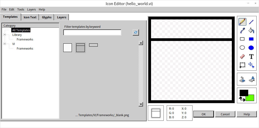Click the Rotate Clockwise icon
The width and height of the screenshot is (259, 128).
252,79
